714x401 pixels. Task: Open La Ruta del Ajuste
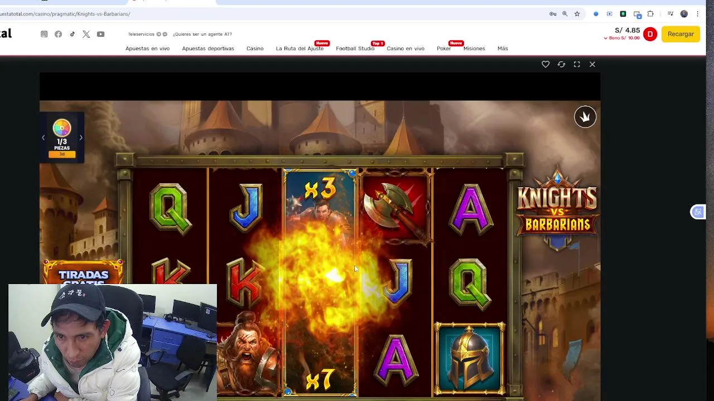(300, 48)
